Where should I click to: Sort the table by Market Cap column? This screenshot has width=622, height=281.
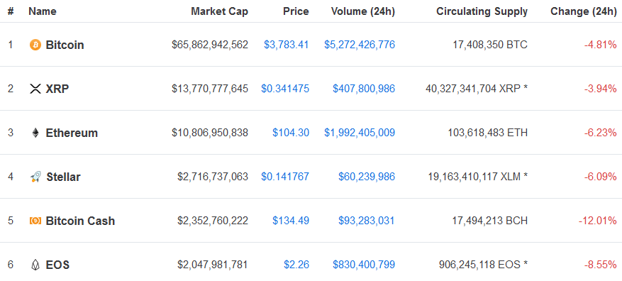click(219, 11)
